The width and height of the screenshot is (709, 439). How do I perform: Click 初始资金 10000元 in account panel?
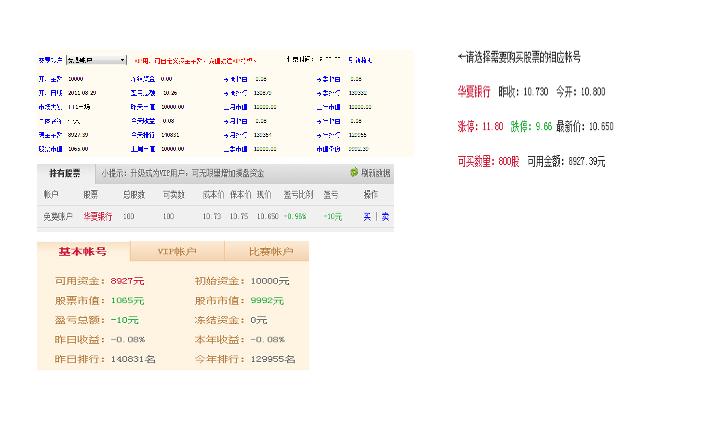(242, 281)
